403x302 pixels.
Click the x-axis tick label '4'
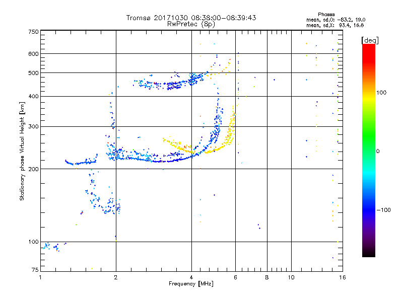pyautogui.click(x=191, y=277)
